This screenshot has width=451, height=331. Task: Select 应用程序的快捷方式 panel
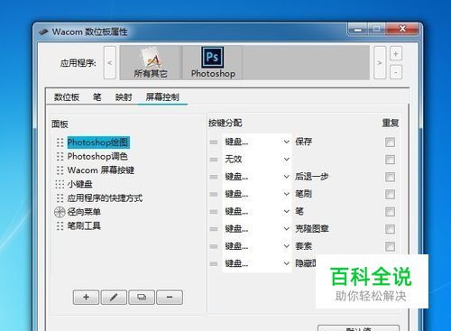click(105, 198)
